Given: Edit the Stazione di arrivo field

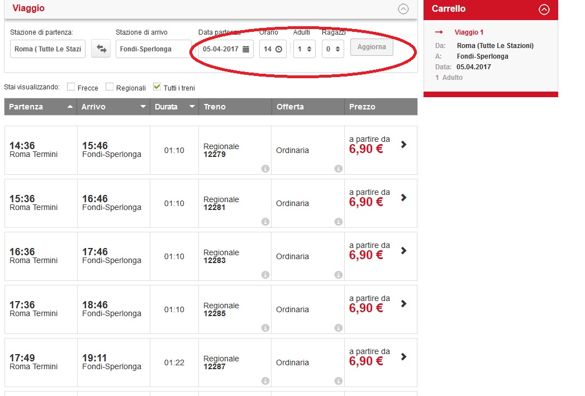Looking at the screenshot, I should coord(153,49).
